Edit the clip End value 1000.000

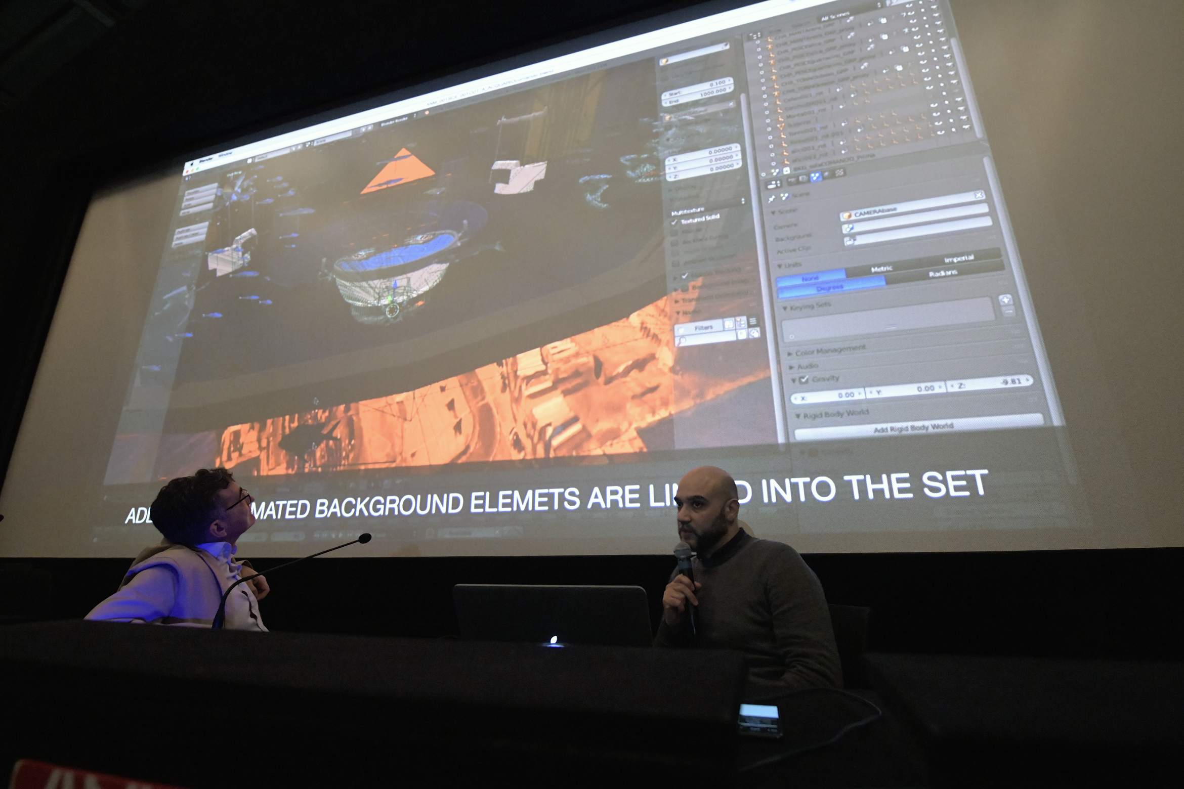point(699,96)
